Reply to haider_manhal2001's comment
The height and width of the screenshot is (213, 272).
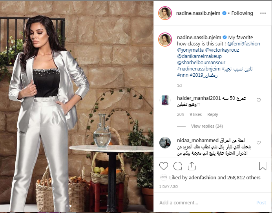212,114
